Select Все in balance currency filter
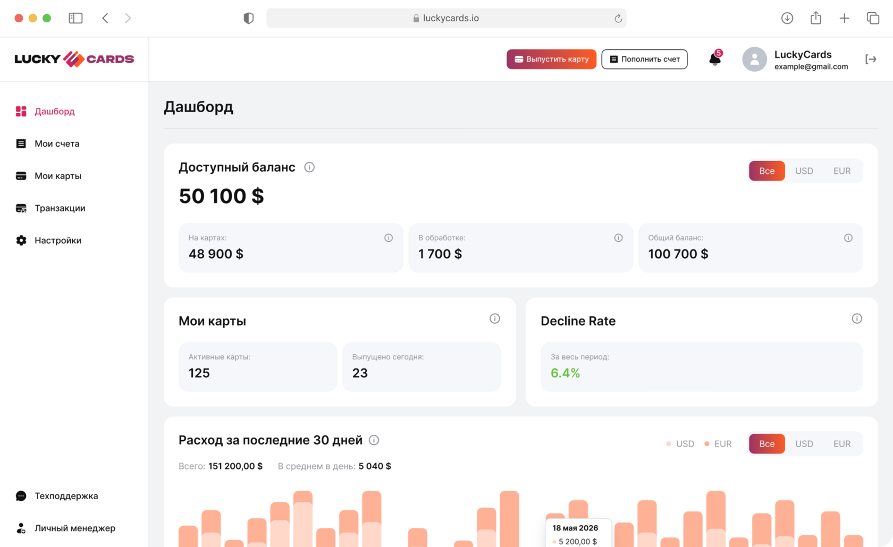This screenshot has width=893, height=547. pos(767,171)
